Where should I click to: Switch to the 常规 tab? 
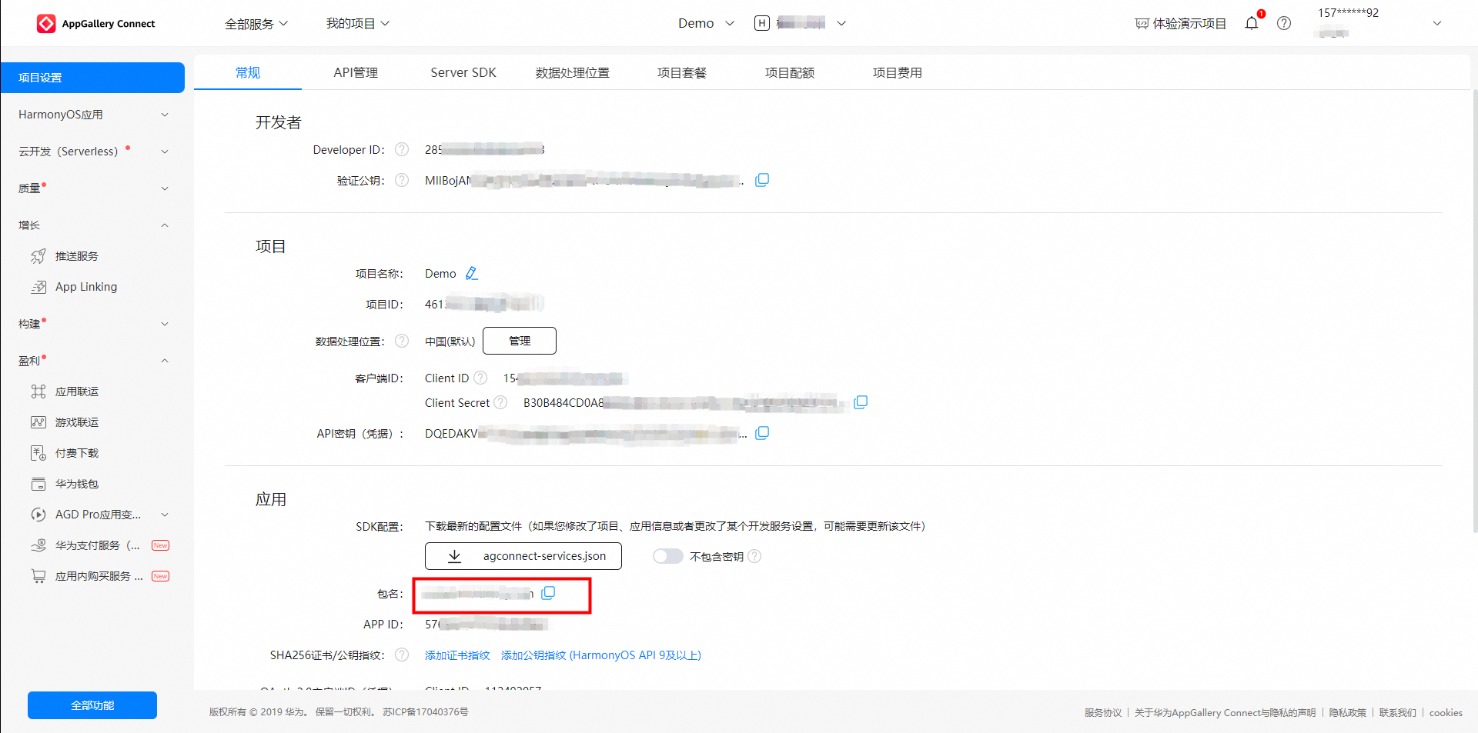(x=248, y=72)
